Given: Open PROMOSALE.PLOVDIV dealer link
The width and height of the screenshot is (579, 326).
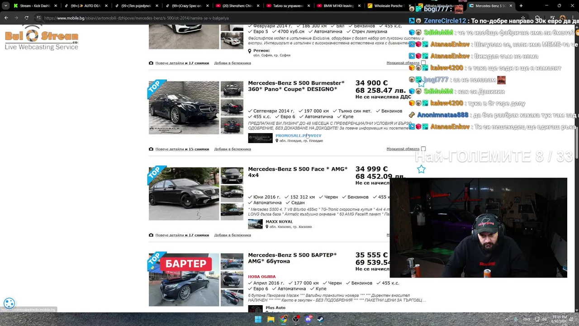Looking at the screenshot, I should click(x=299, y=135).
